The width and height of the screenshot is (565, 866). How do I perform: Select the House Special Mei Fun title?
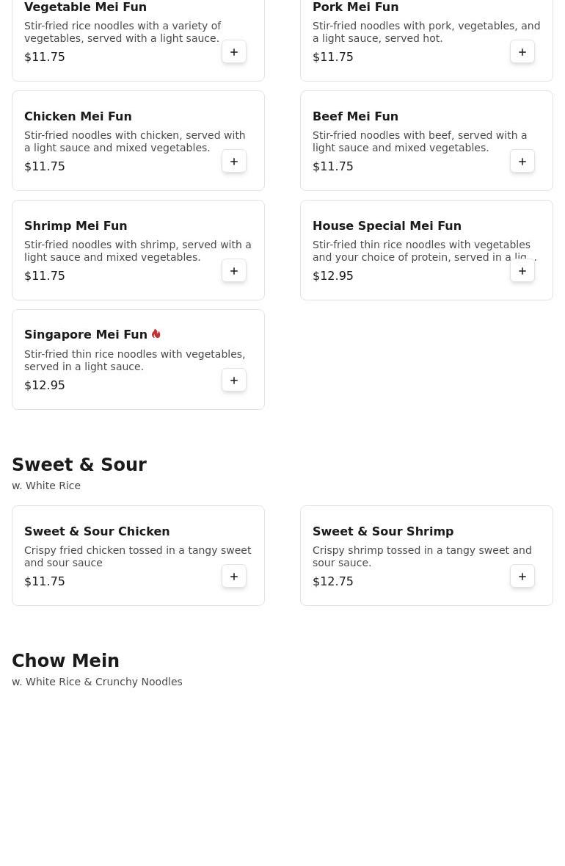tap(387, 225)
